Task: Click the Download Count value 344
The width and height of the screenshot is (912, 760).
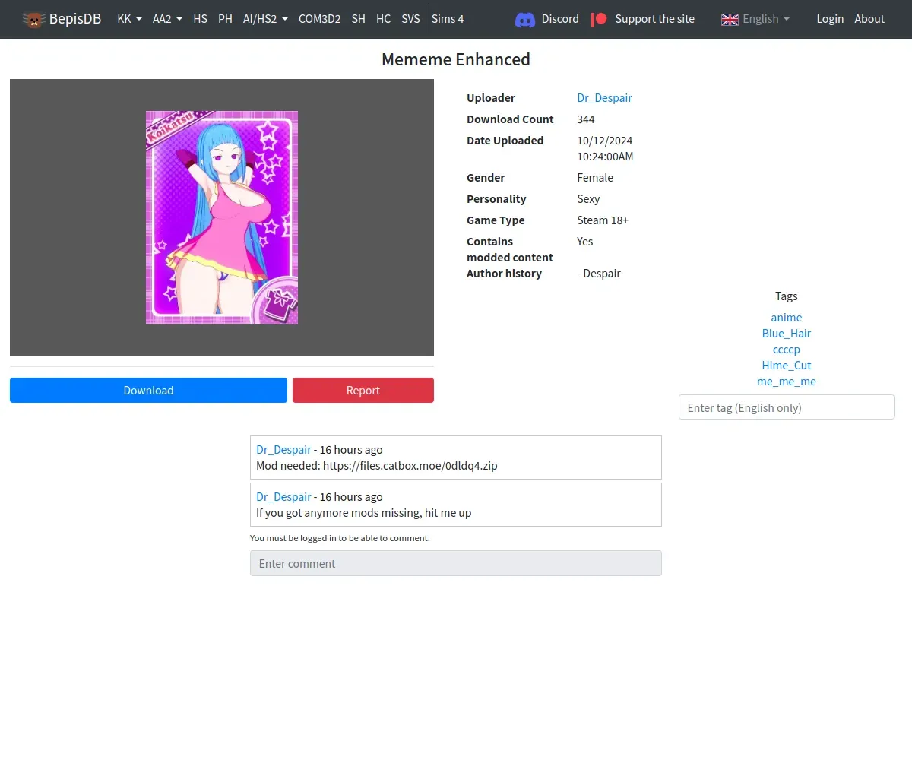Action: click(586, 119)
